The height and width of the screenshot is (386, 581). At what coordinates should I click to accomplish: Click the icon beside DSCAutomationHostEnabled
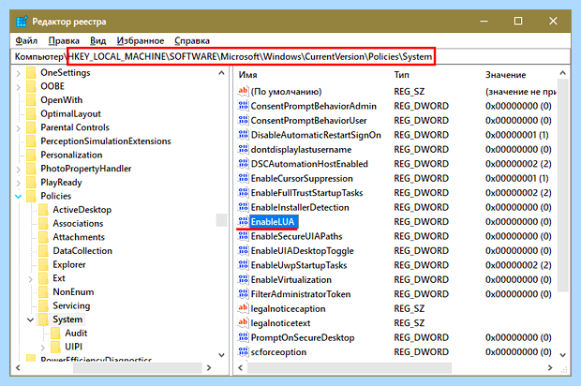(x=243, y=164)
